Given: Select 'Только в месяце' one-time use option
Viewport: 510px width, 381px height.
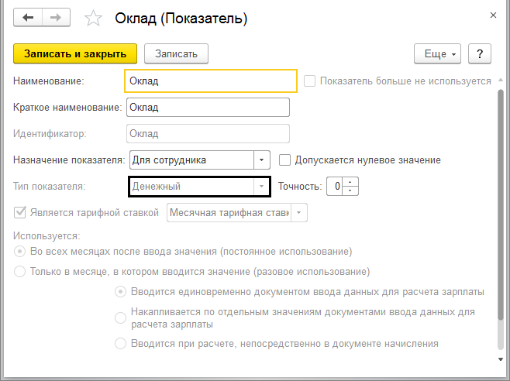Looking at the screenshot, I should 19,272.
